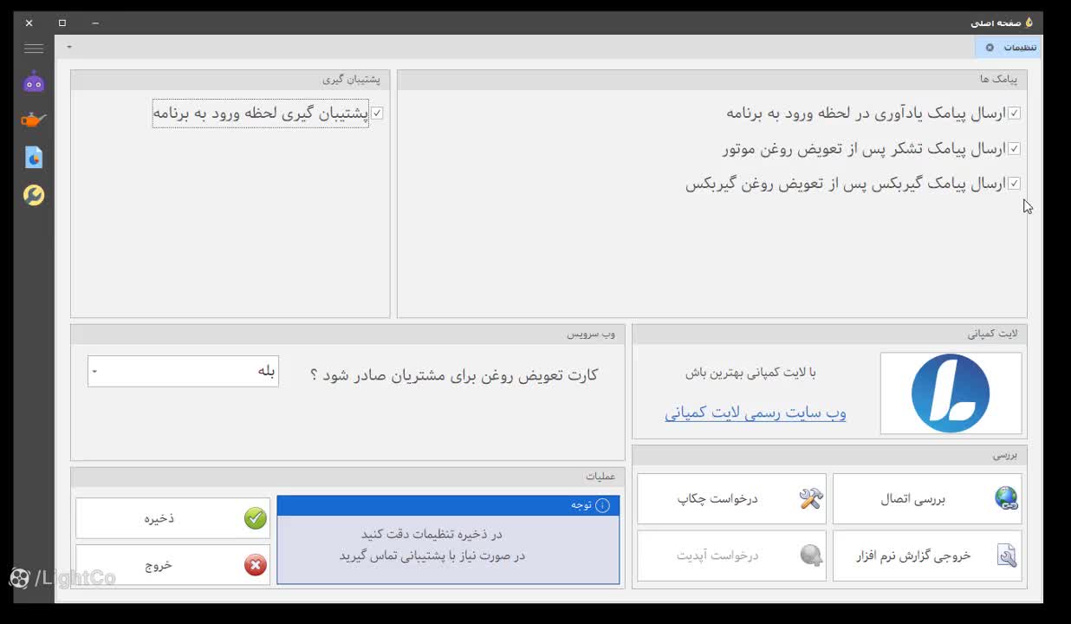This screenshot has height=624, width=1071.
Task: Click the درخواست چکاپ button
Action: tap(731, 498)
